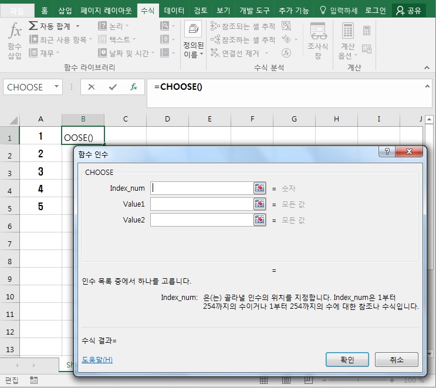Switch to the Review (검토) tab
The image size is (436, 388).
(x=201, y=11)
